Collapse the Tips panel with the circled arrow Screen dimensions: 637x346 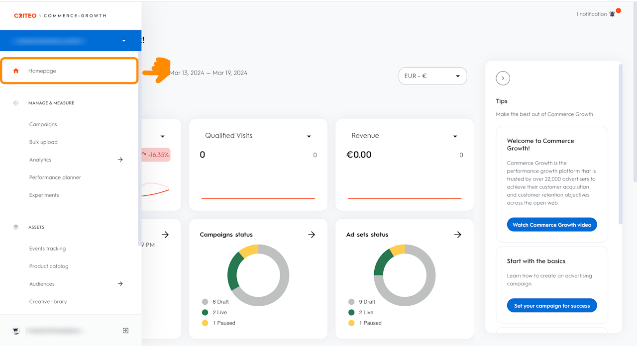click(x=503, y=78)
